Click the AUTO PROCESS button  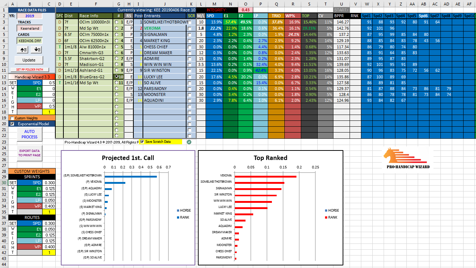point(29,134)
